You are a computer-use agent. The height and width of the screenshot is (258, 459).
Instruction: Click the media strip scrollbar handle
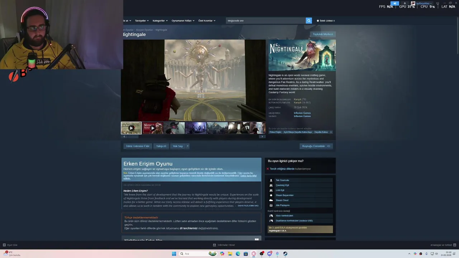(x=133, y=137)
